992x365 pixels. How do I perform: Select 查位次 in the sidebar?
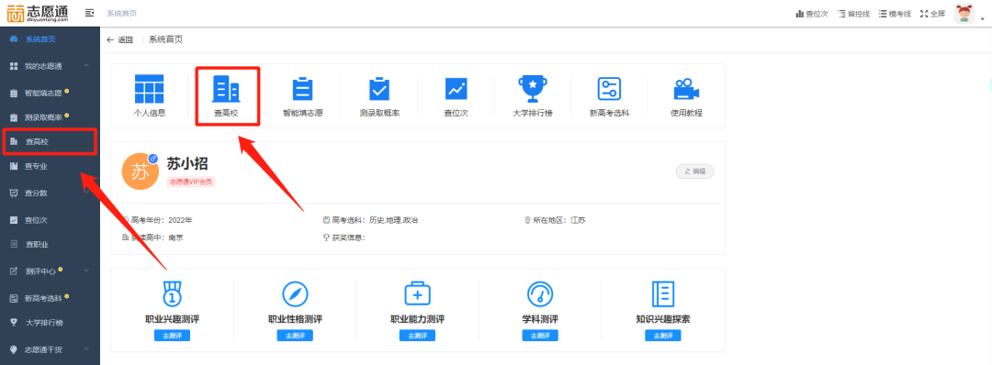point(50,220)
